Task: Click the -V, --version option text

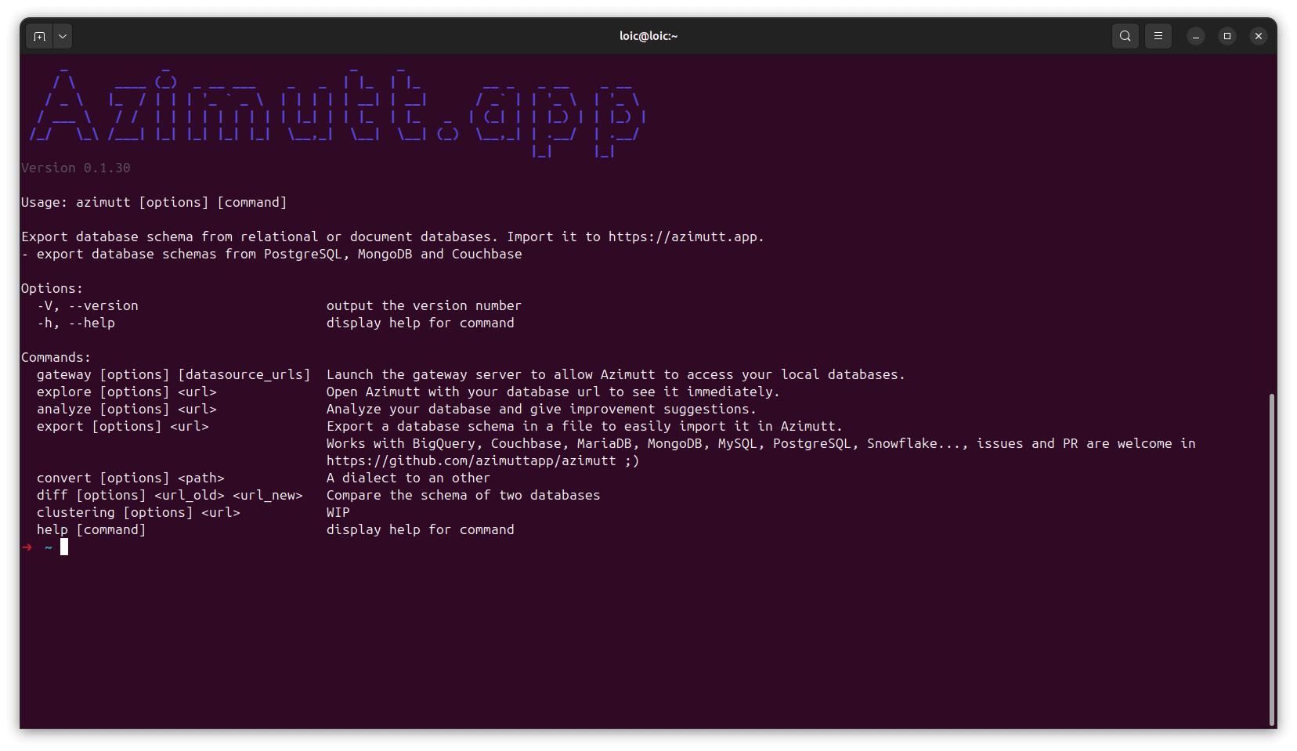Action: tap(87, 305)
